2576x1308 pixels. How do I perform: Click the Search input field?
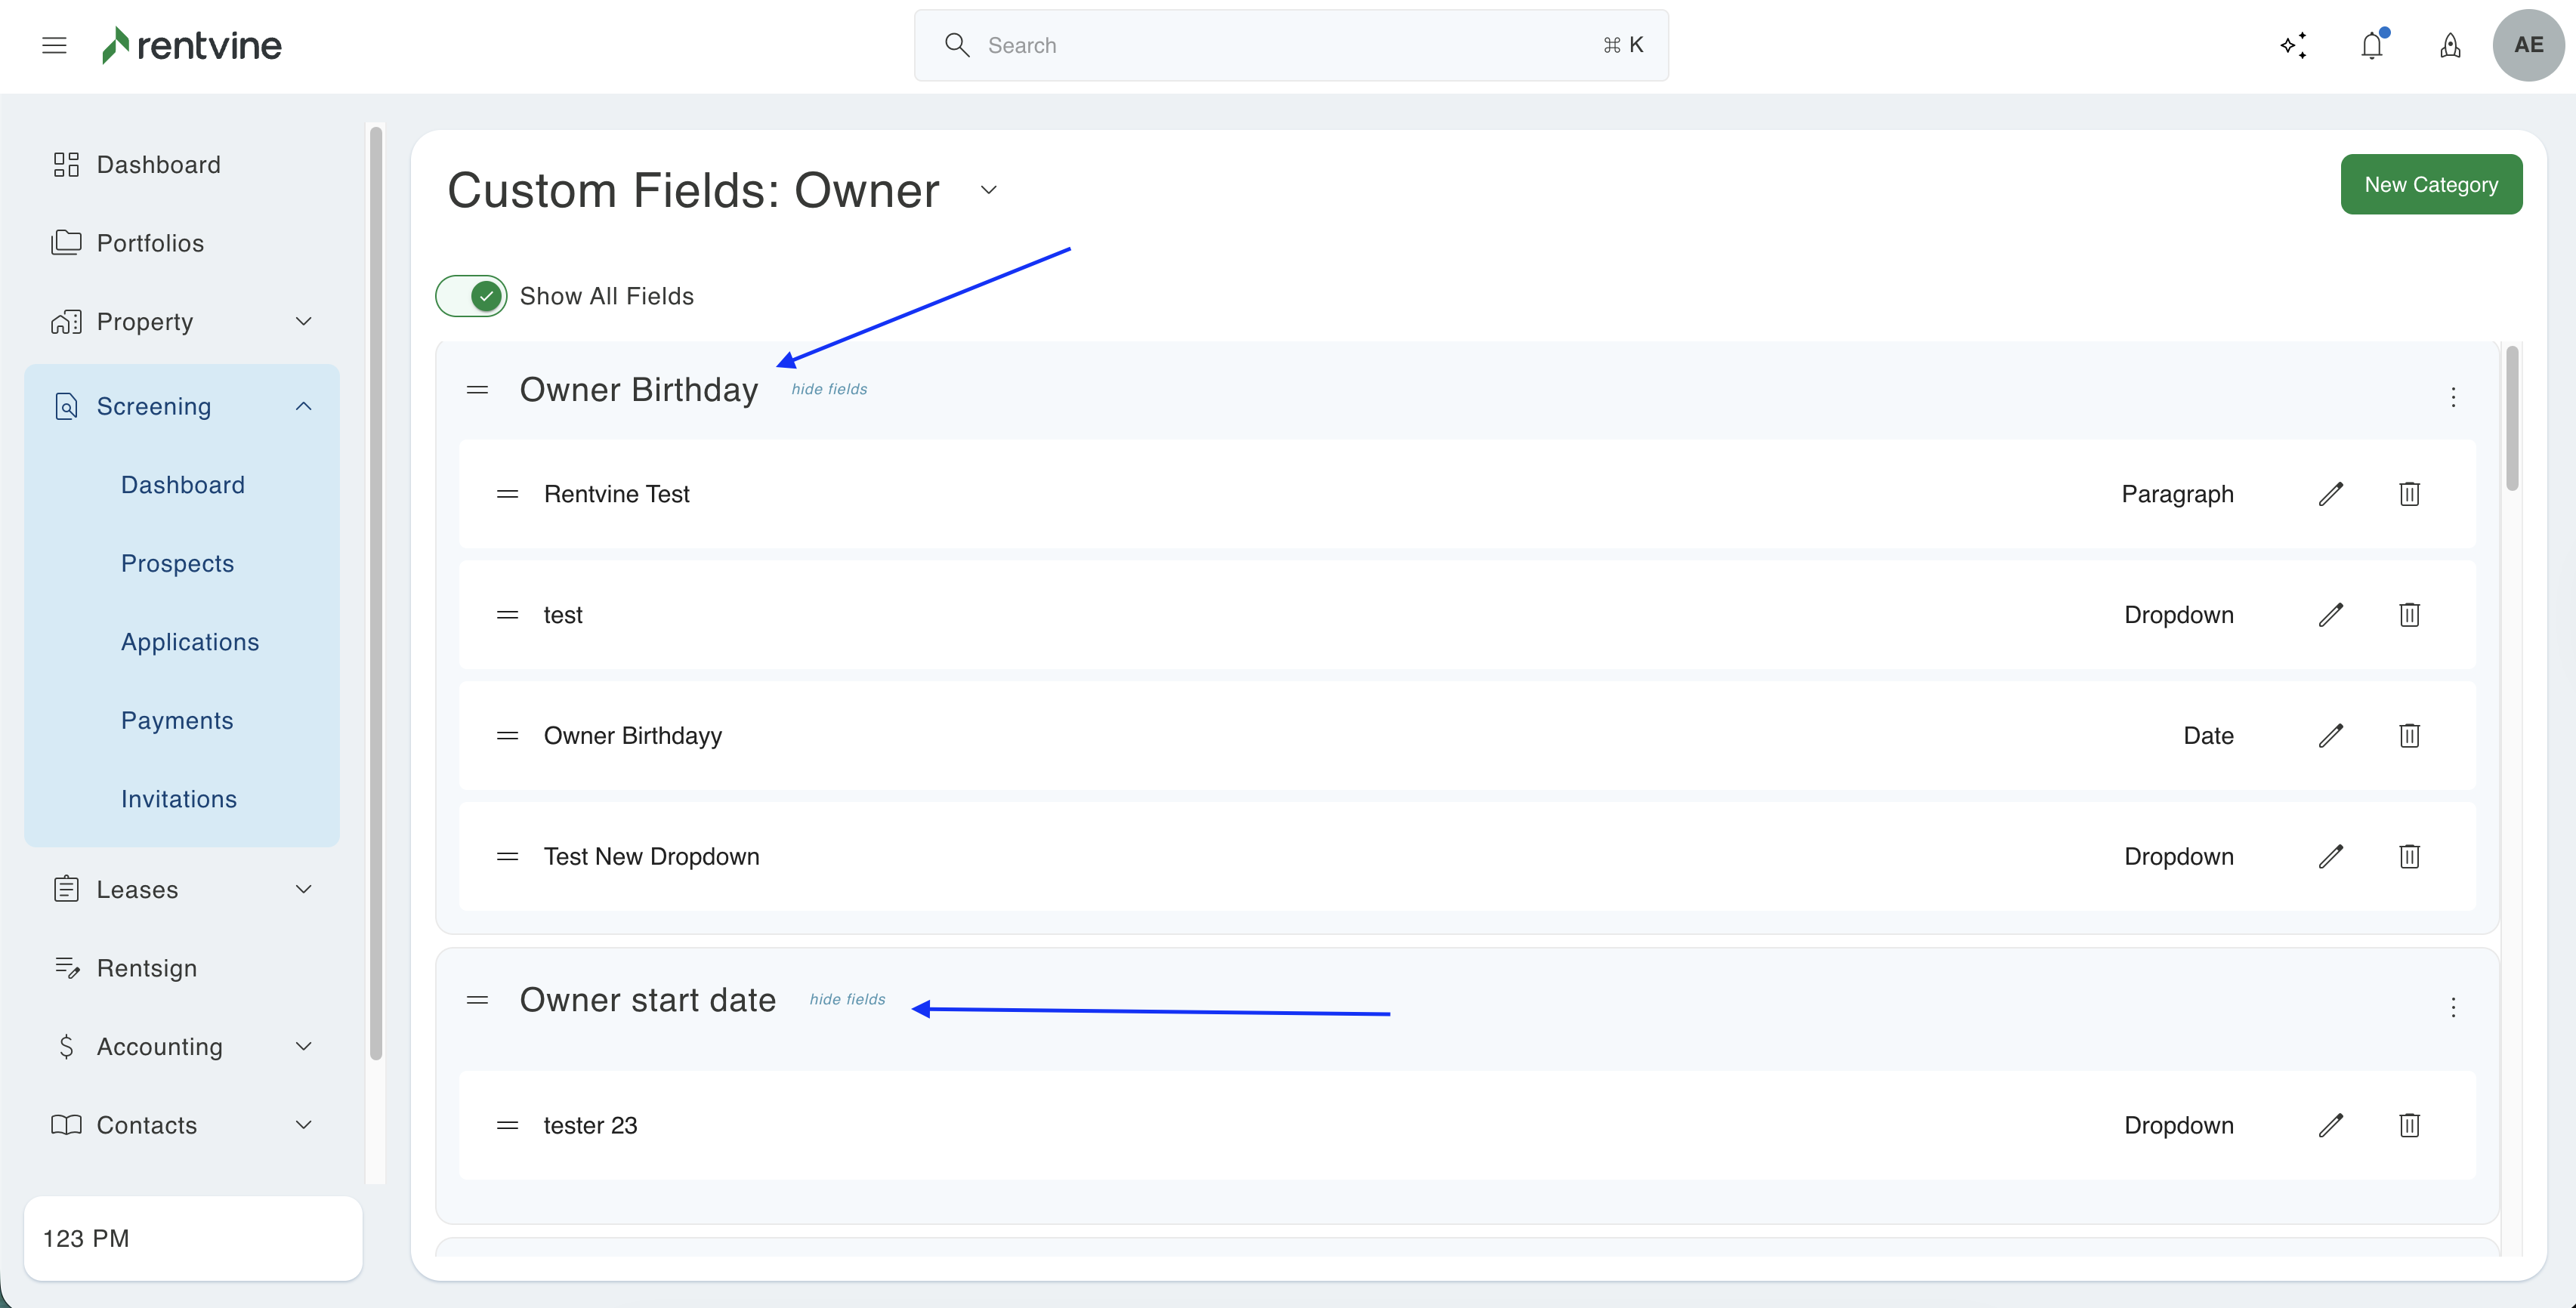click(1290, 45)
